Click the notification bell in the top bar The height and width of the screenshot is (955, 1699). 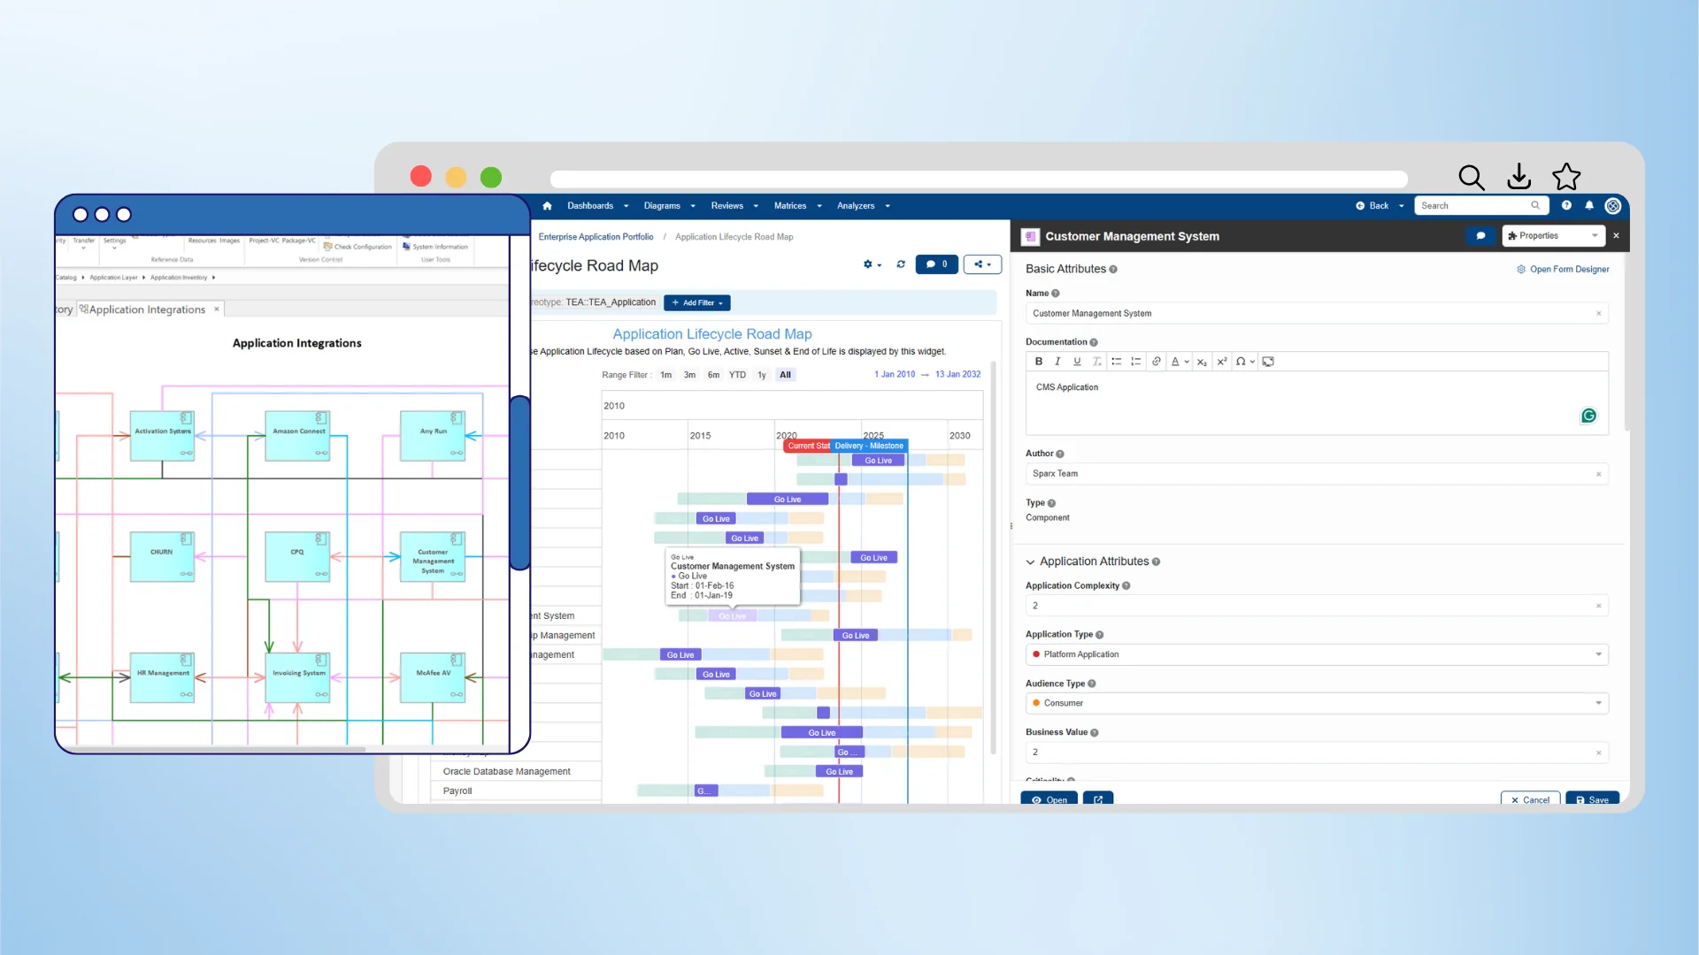1589,205
